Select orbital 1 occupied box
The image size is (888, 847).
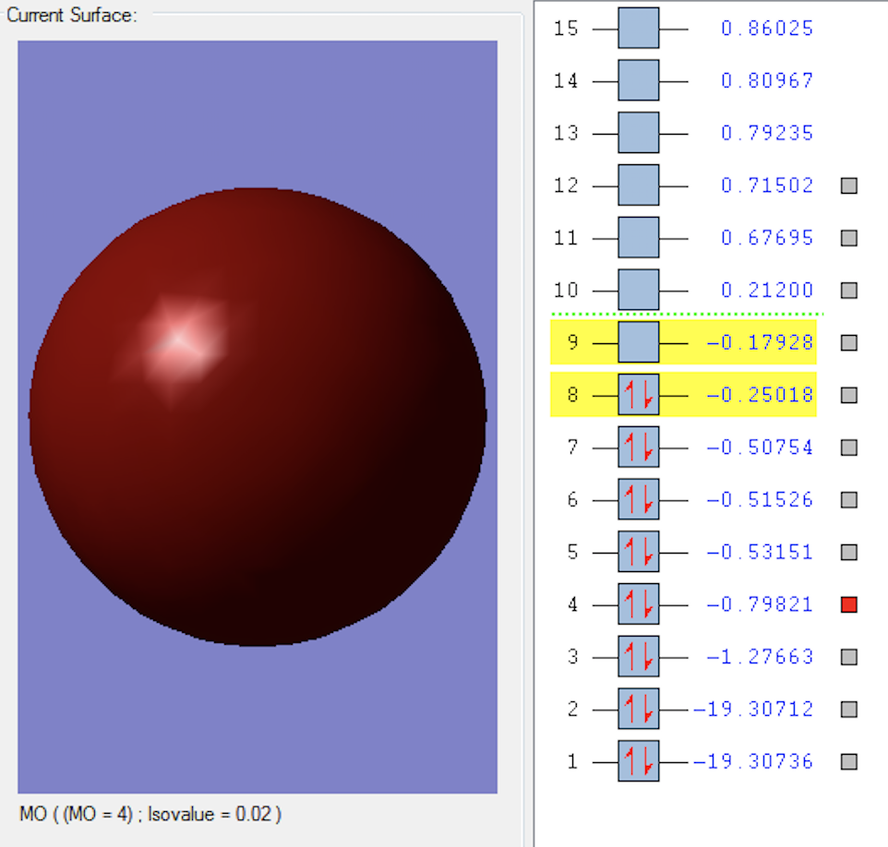click(x=638, y=761)
